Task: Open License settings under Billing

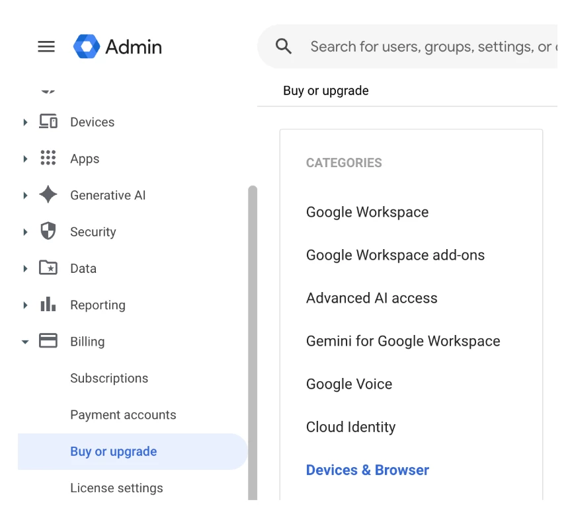Action: click(x=116, y=488)
